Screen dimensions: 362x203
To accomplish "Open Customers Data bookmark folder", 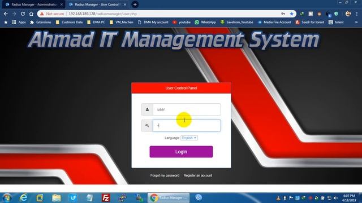I will tap(69, 22).
